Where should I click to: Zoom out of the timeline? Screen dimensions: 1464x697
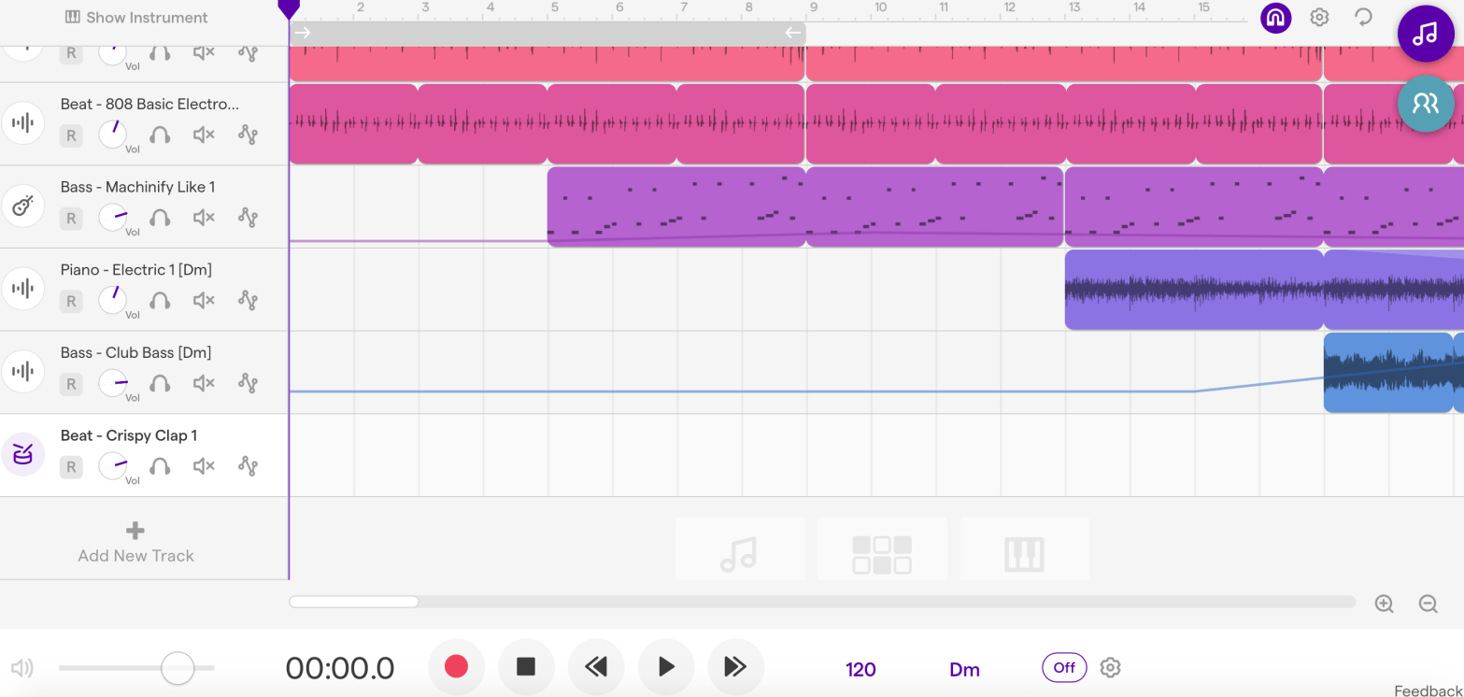point(1428,604)
